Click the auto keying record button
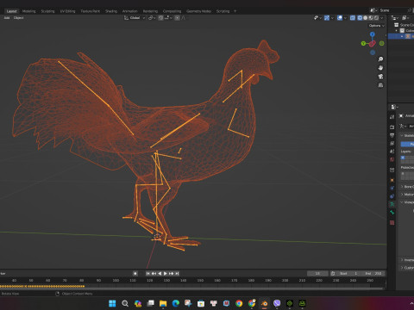Viewport: 414px width, 310px height. (x=135, y=274)
